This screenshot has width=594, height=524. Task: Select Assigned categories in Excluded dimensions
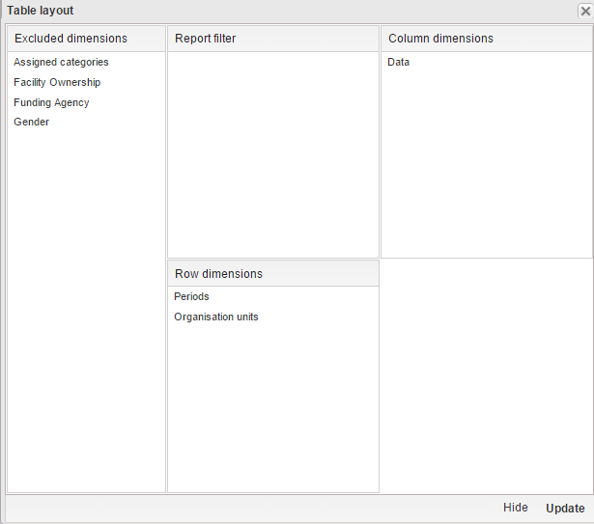click(61, 62)
